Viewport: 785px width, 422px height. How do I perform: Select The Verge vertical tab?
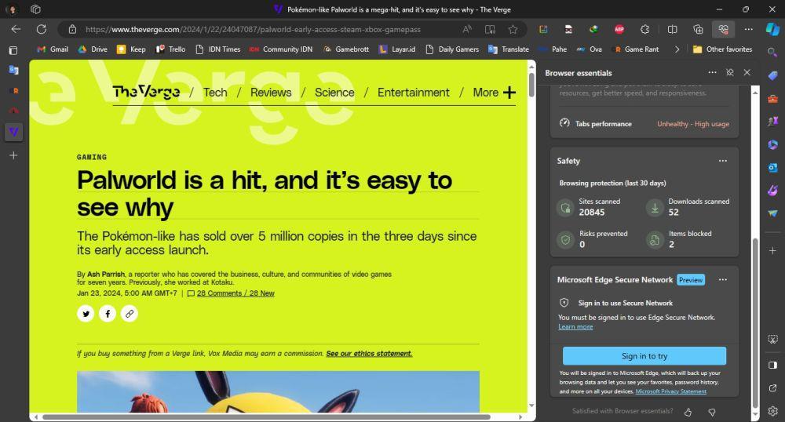[x=13, y=132]
